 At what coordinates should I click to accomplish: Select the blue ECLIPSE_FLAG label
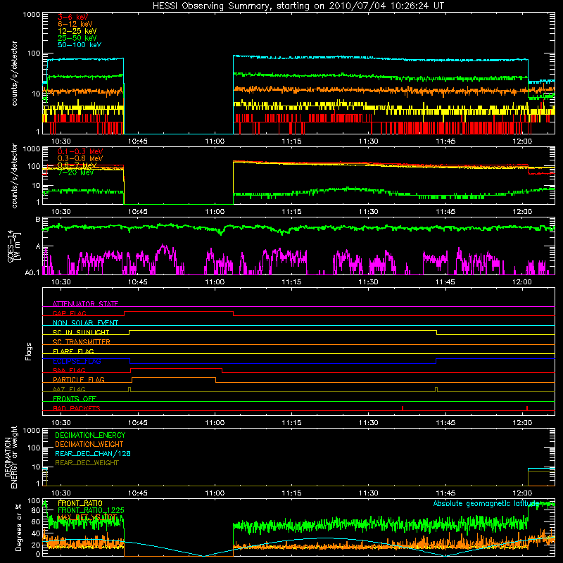[77, 361]
